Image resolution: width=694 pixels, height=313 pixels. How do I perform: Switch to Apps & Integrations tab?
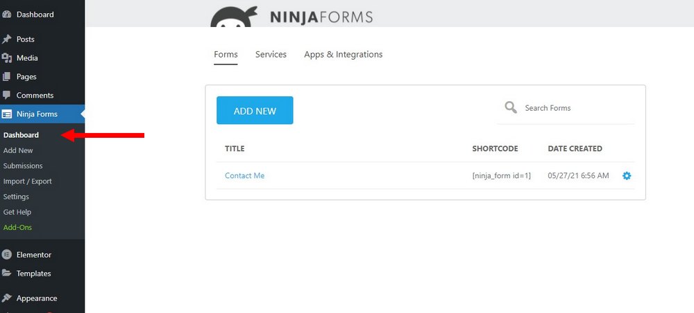[x=344, y=55]
